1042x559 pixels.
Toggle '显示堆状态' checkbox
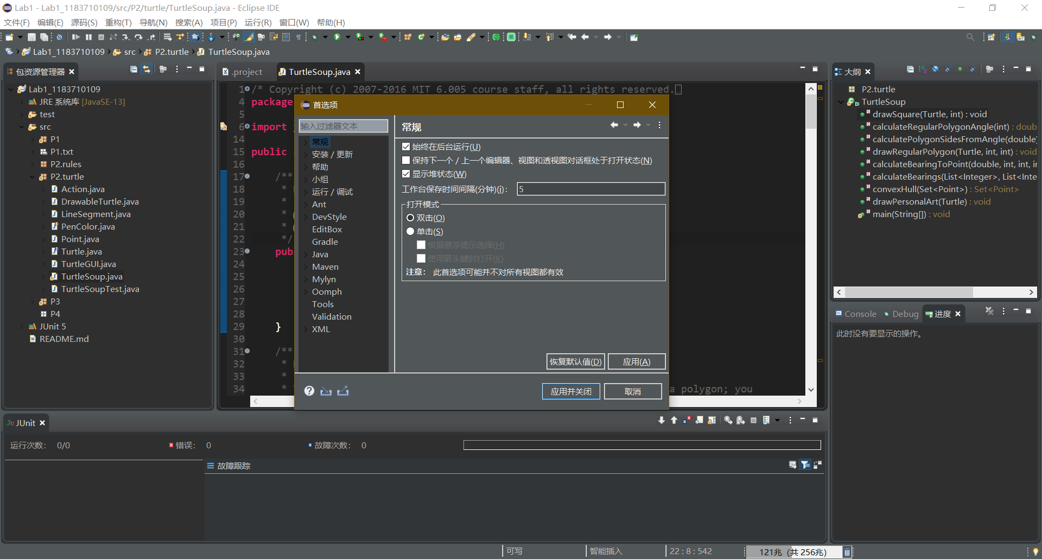click(406, 174)
